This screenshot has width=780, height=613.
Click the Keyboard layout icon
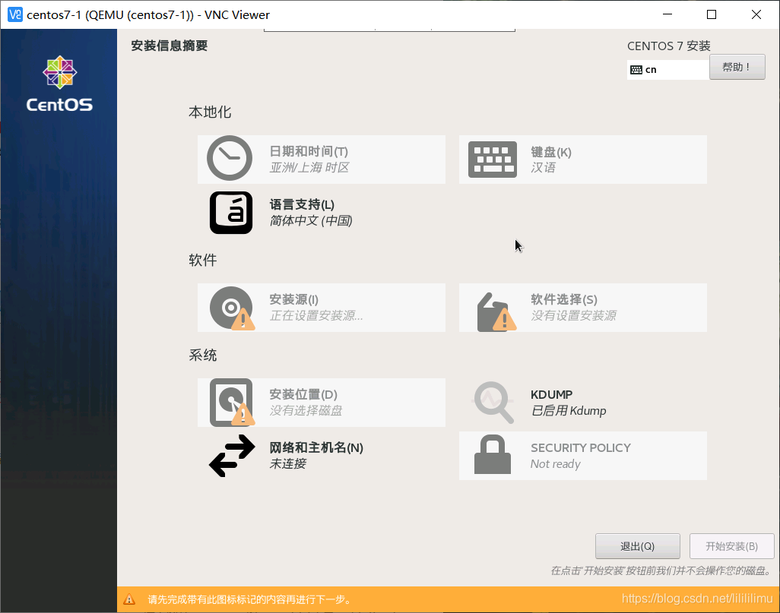493,160
